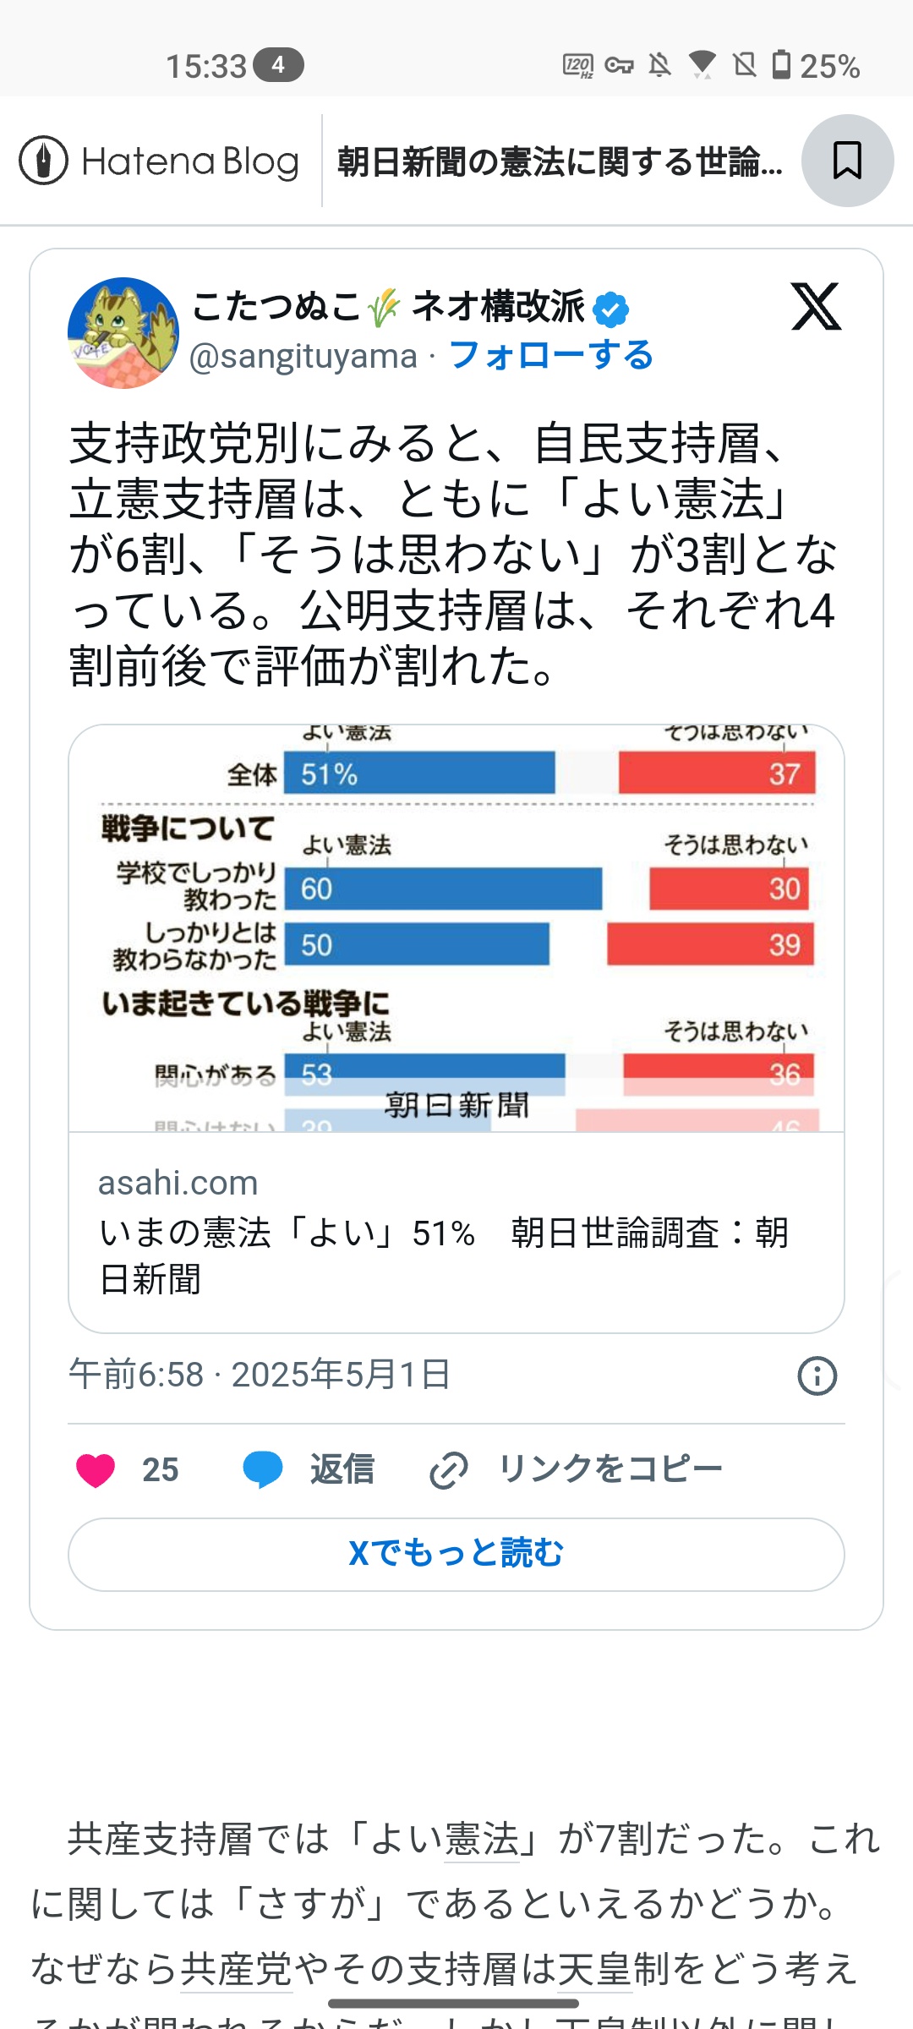
Task: Tap the Hatena Blog title text
Action: (190, 161)
